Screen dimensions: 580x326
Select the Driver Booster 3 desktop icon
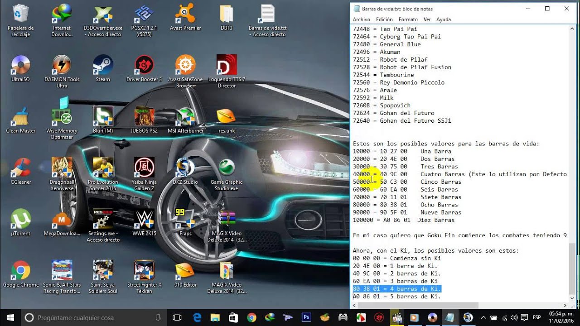(x=144, y=69)
